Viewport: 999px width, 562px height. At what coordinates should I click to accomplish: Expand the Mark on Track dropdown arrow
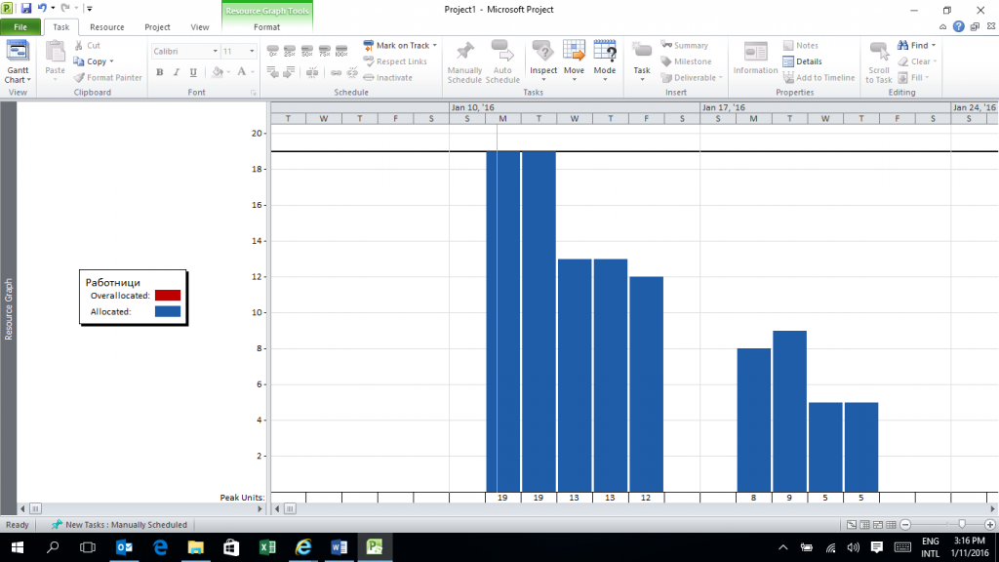click(435, 45)
